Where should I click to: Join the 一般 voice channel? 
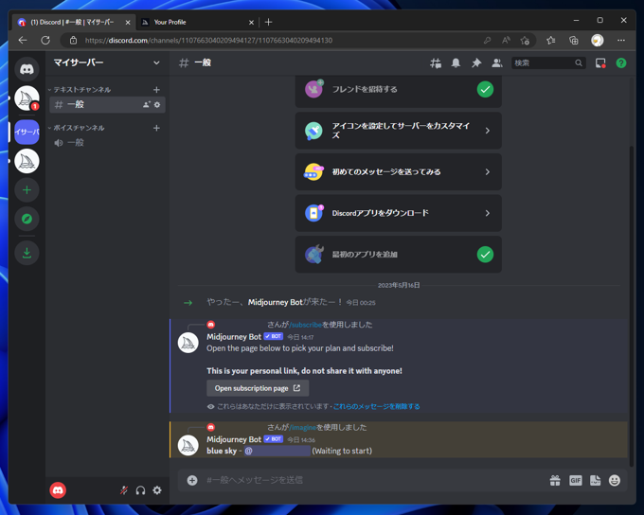[108, 143]
